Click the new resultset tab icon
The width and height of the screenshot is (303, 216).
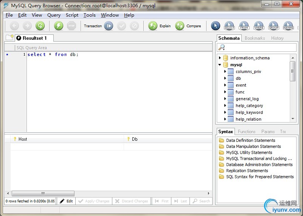[x=10, y=37]
